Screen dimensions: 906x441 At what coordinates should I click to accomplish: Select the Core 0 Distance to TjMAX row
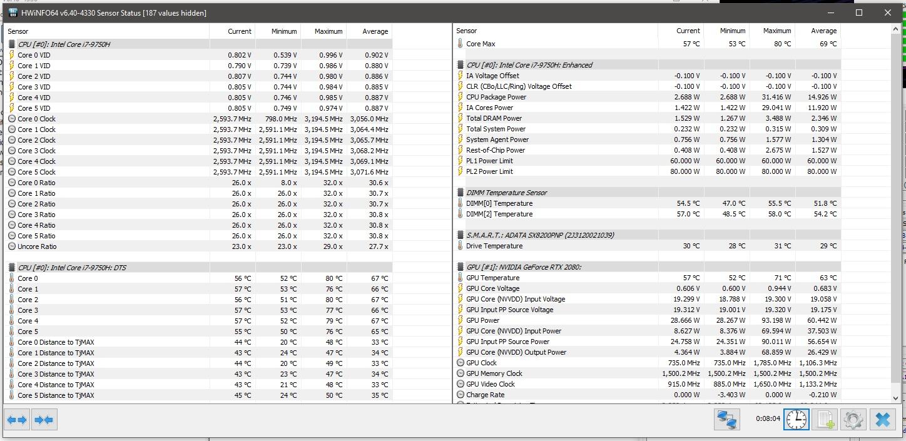click(199, 342)
